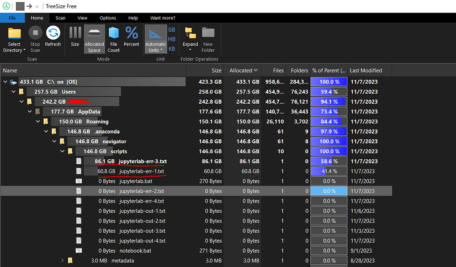Set unit to GB
The image size is (456, 267).
pyautogui.click(x=171, y=30)
